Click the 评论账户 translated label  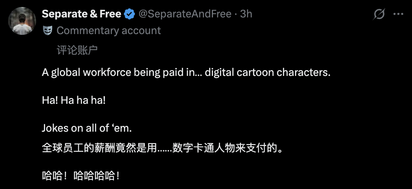[77, 50]
